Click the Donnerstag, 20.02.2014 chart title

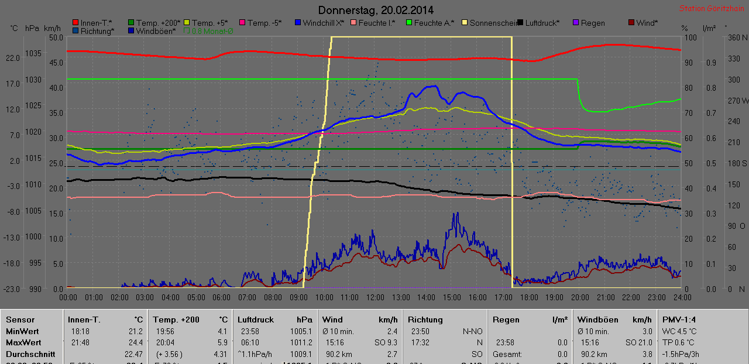coord(376,10)
